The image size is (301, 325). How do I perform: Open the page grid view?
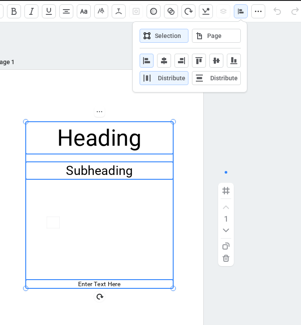click(226, 191)
